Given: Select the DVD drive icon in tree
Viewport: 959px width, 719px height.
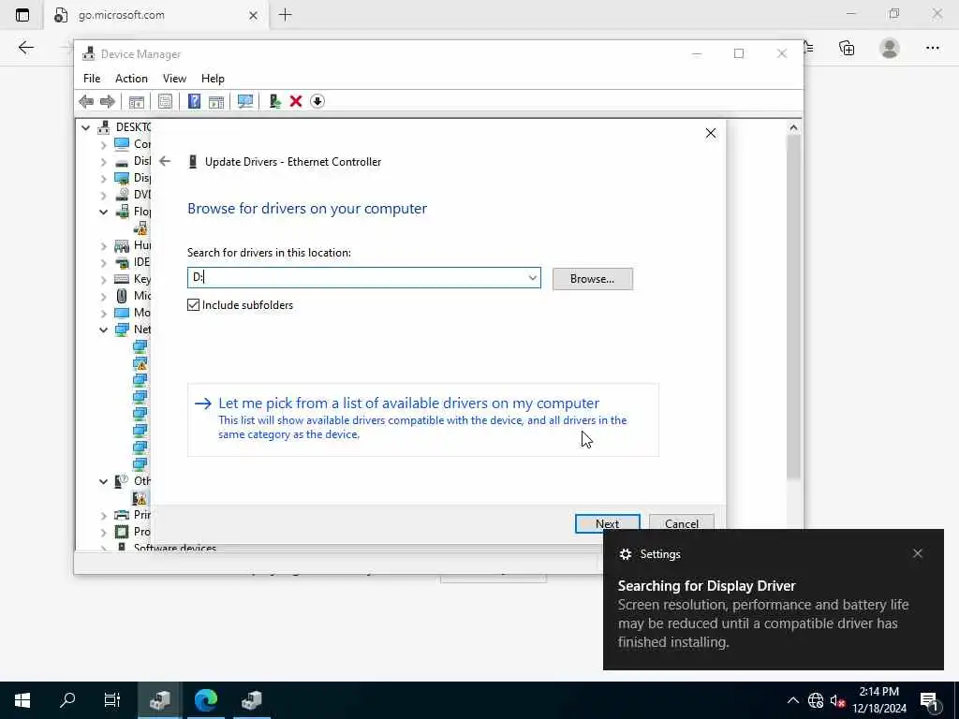Looking at the screenshot, I should (122, 195).
